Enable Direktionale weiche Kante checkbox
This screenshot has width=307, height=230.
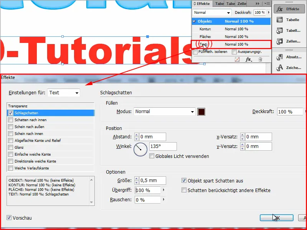[x=11, y=161]
